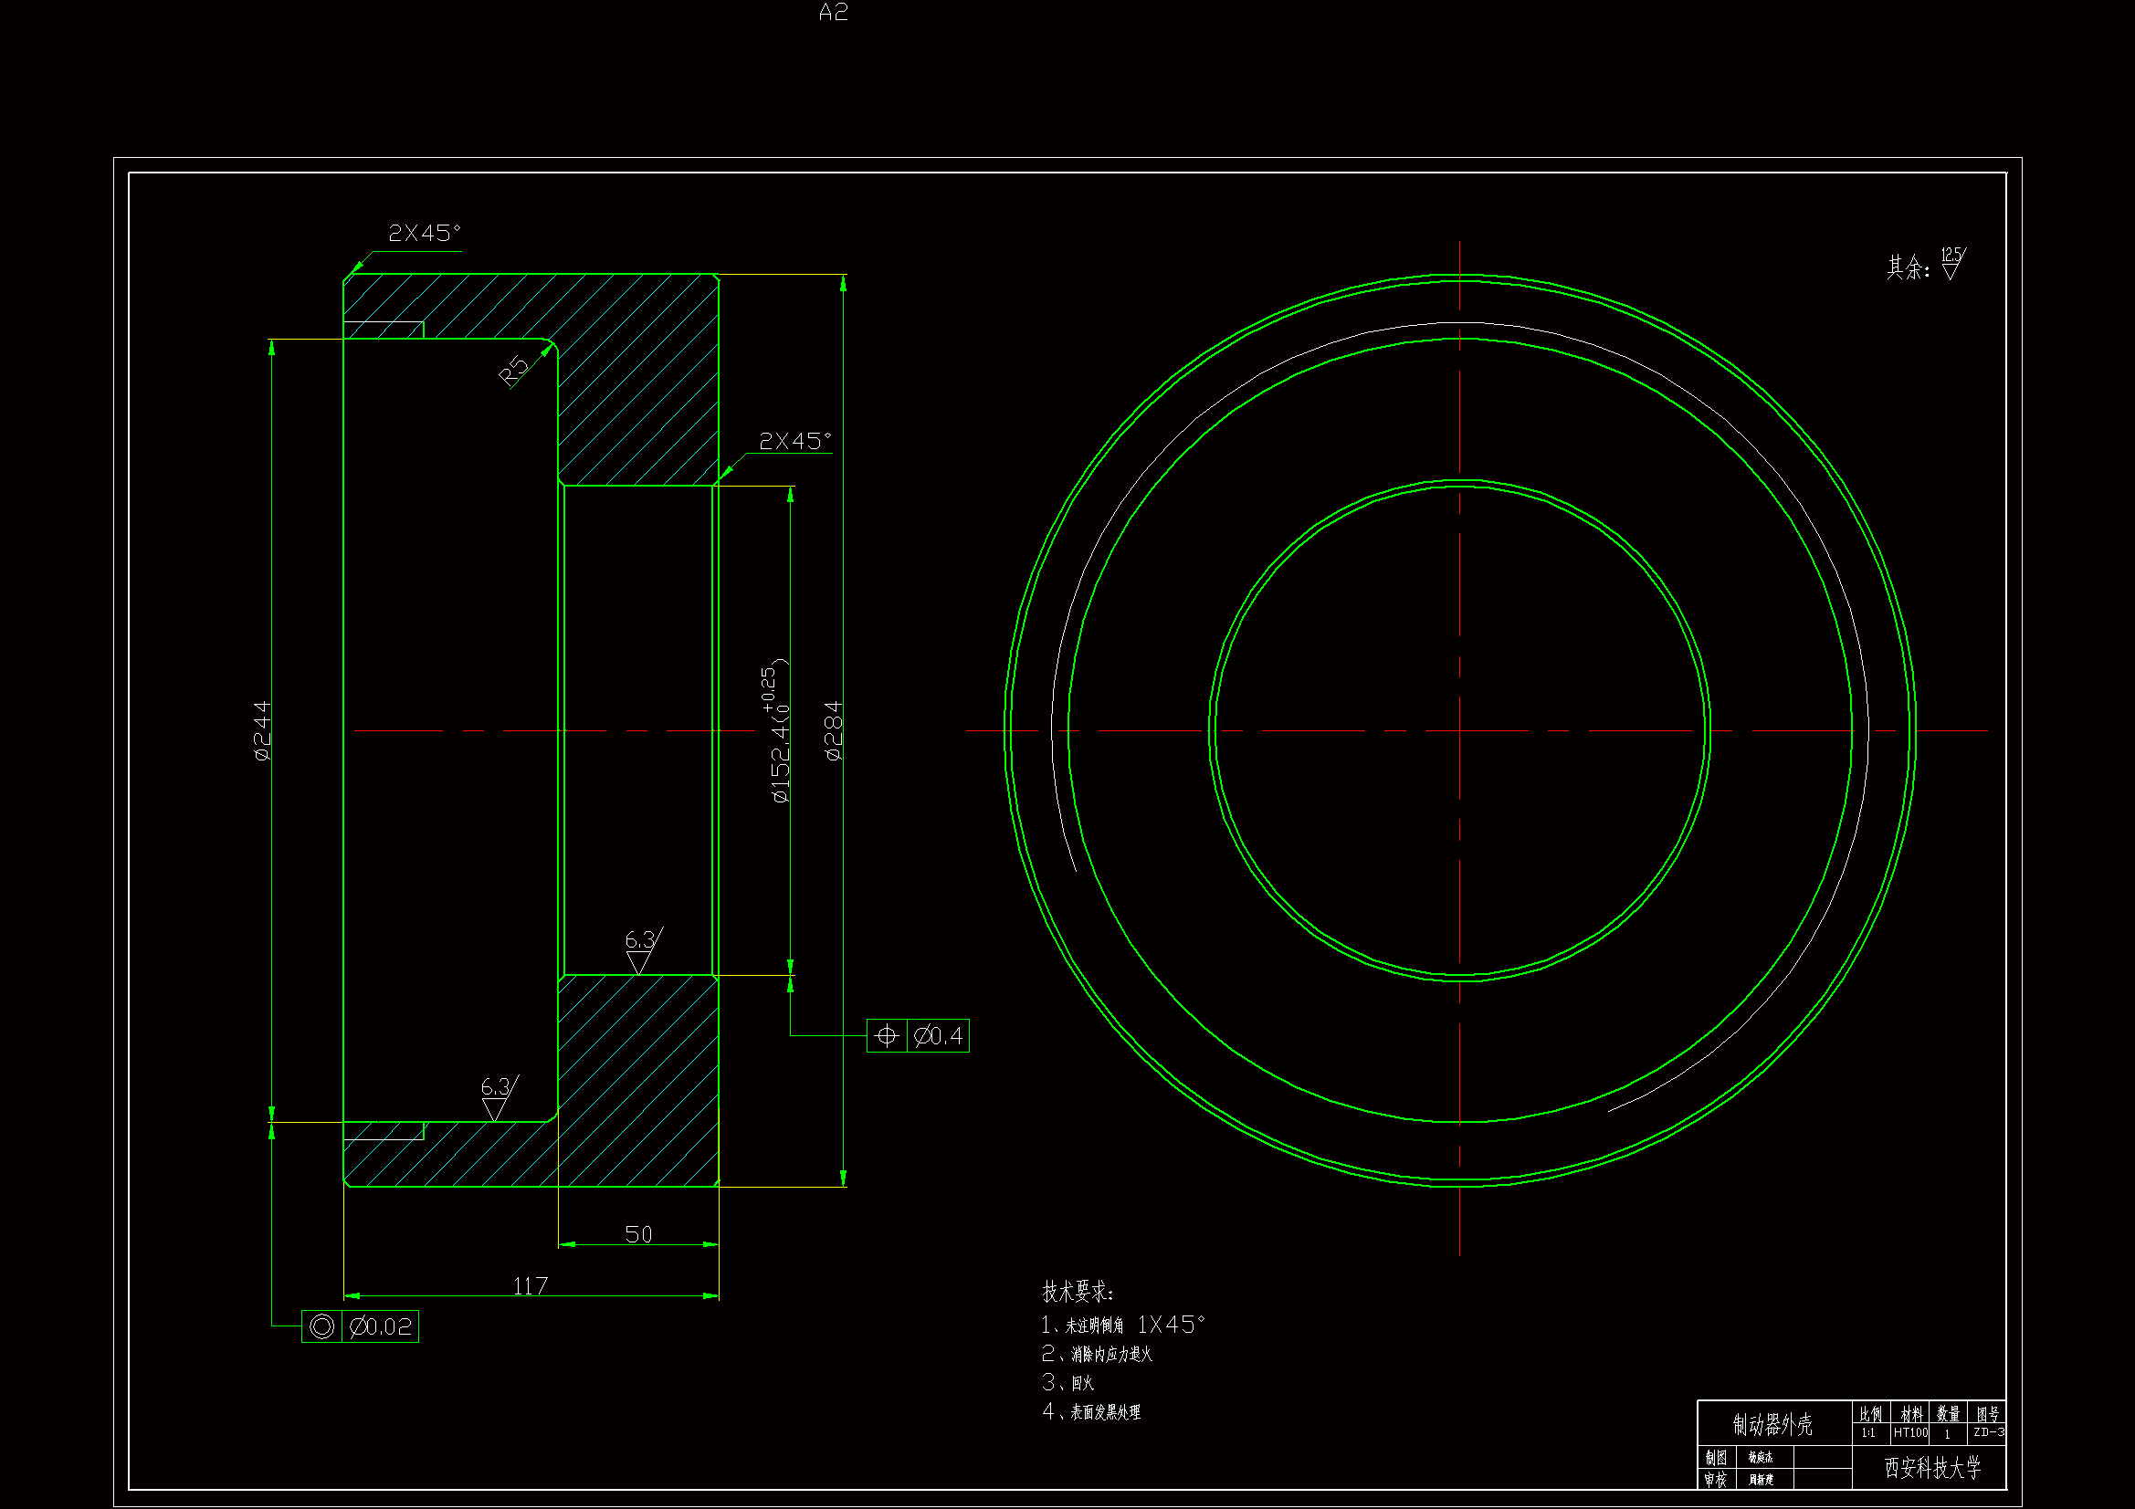2135x1509 pixels.
Task: Click the Ø0.02 tolerance value box
Action: (380, 1326)
